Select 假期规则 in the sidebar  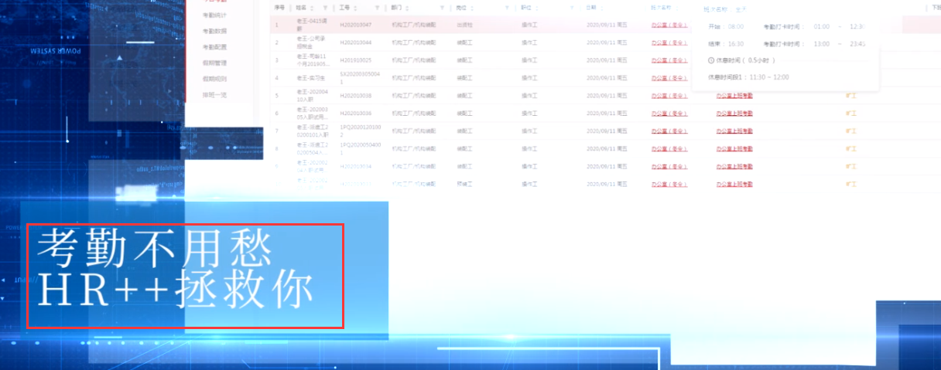click(214, 79)
